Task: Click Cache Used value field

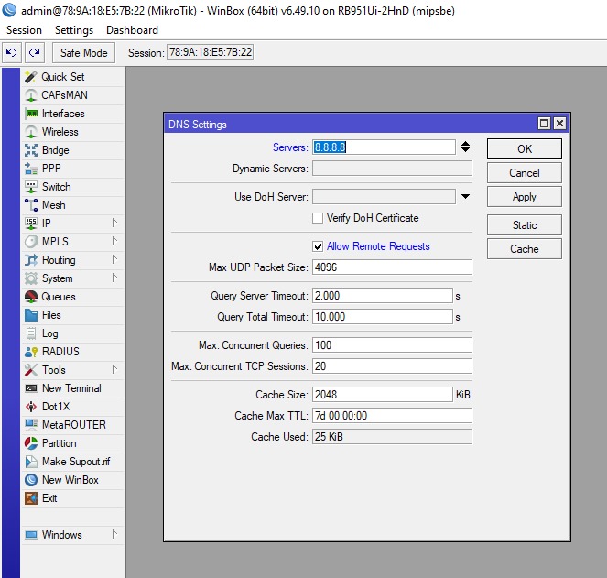Action: click(x=392, y=437)
